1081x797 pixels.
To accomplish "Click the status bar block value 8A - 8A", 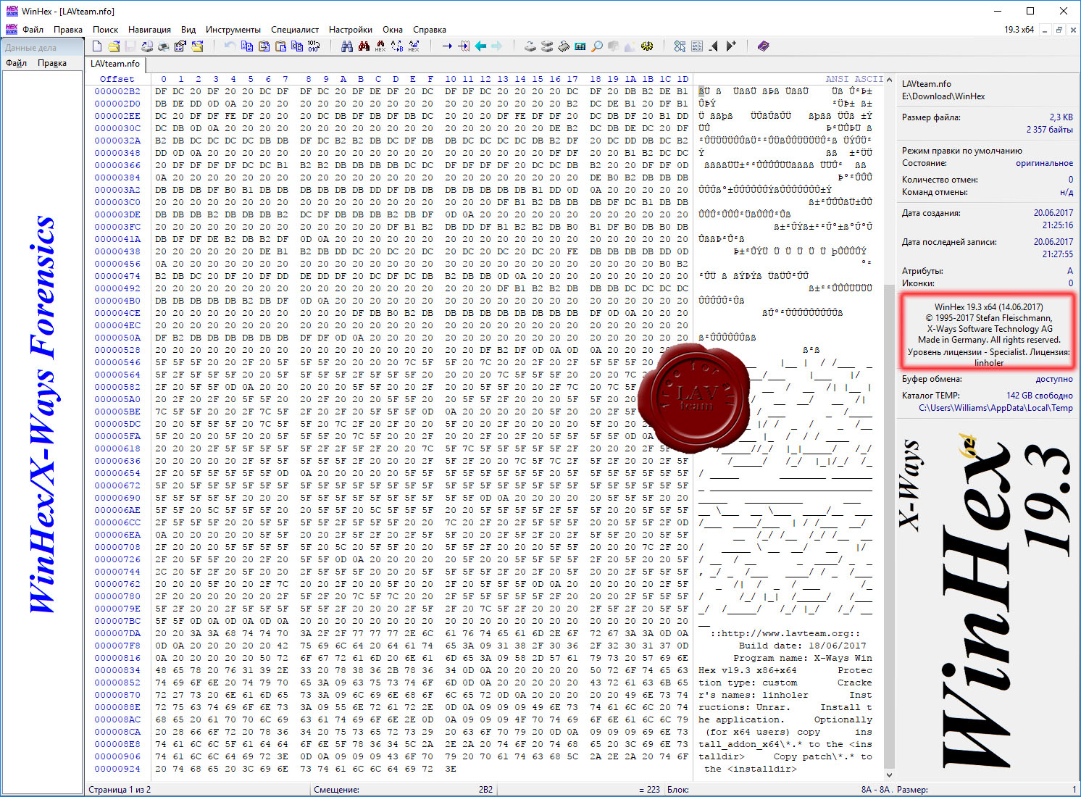I will 876,790.
